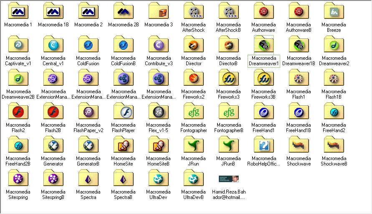Viewport: 372px width, 214px height.
Task: Click the Macromedia Fontographer folder icon
Action: [x=193, y=111]
